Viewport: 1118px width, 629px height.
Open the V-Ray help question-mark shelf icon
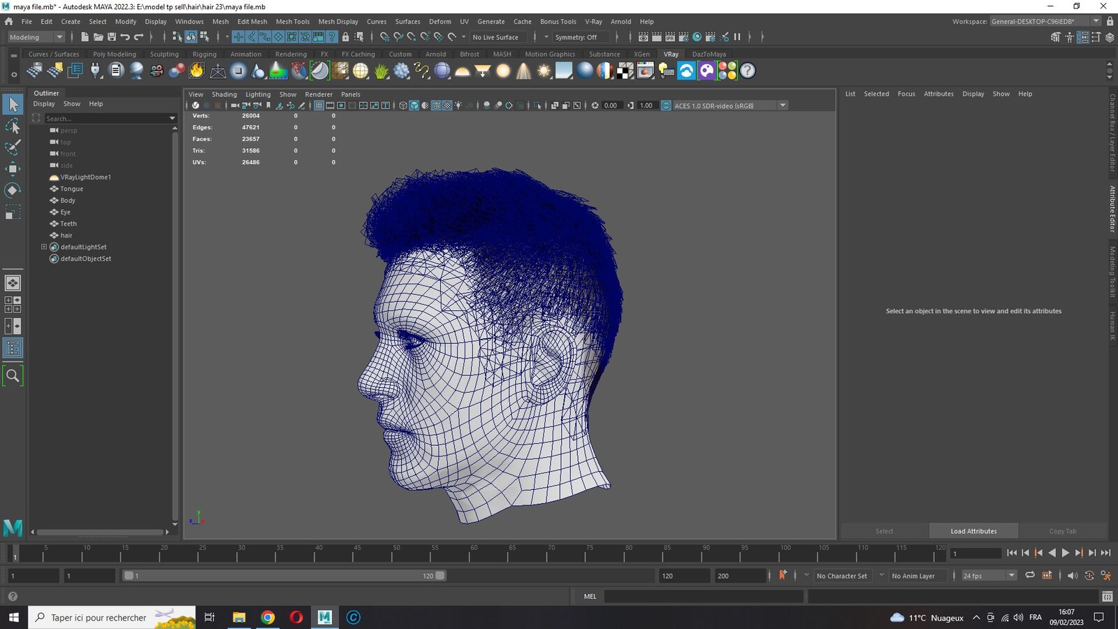pos(748,71)
